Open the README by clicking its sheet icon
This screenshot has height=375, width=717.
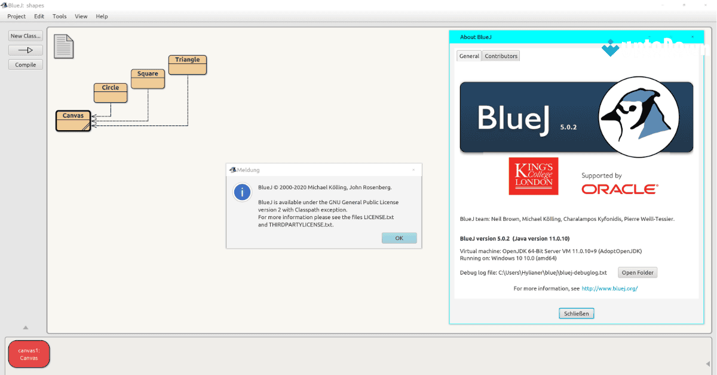[x=63, y=46]
